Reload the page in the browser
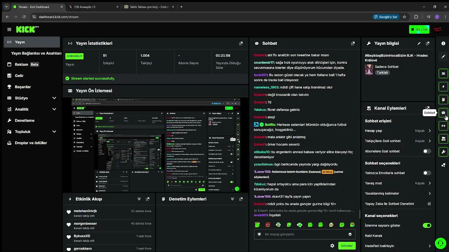This screenshot has width=449, height=252. 24,17
